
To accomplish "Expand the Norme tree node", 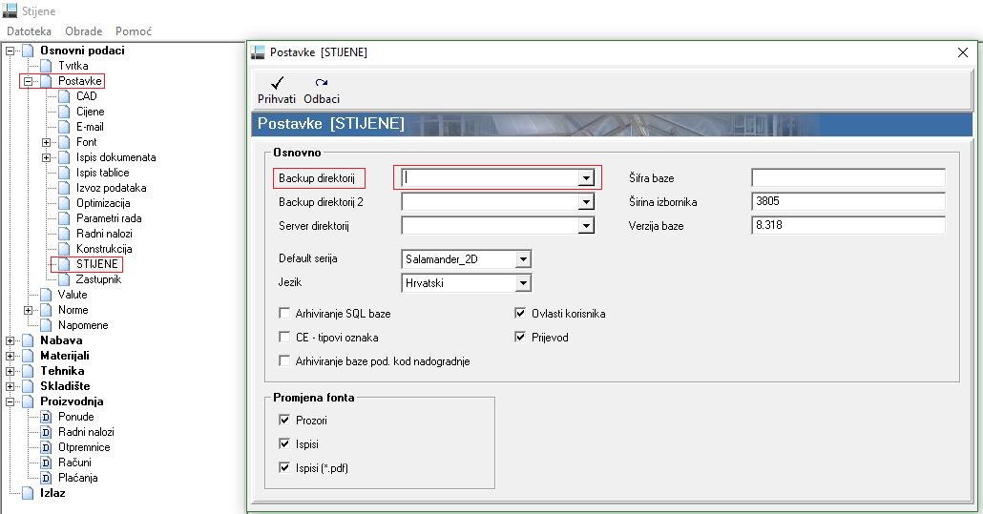I will tap(29, 310).
